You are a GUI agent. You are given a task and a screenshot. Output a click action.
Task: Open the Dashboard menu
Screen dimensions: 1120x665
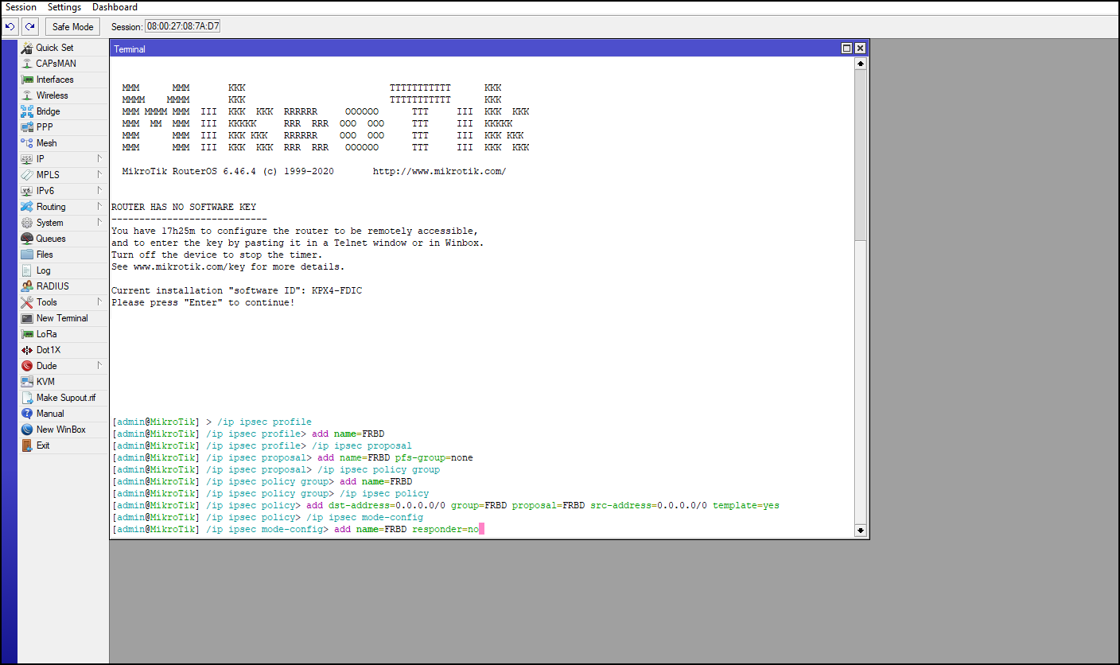[114, 6]
